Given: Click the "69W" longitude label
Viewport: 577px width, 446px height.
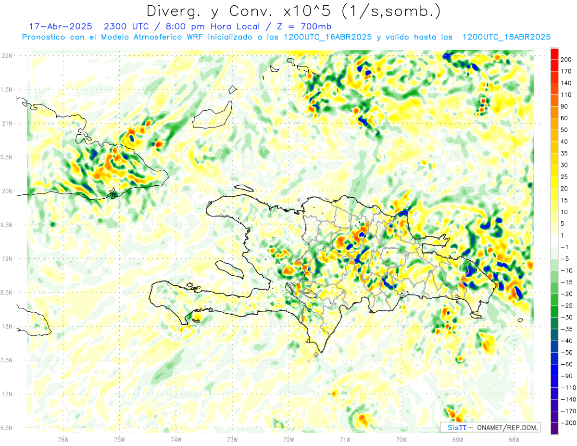Looking at the screenshot, I should pyautogui.click(x=457, y=439).
